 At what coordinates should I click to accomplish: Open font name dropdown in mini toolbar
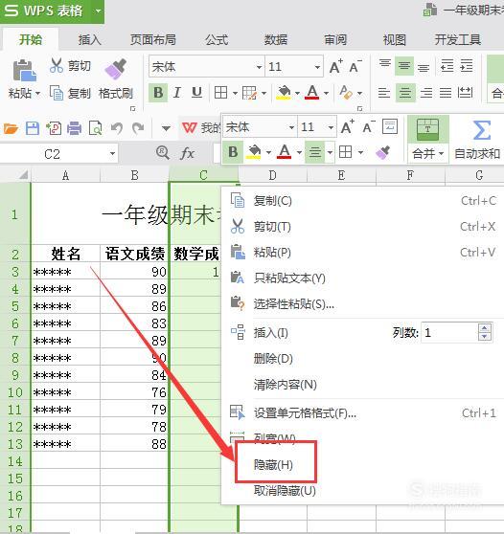pyautogui.click(x=291, y=127)
